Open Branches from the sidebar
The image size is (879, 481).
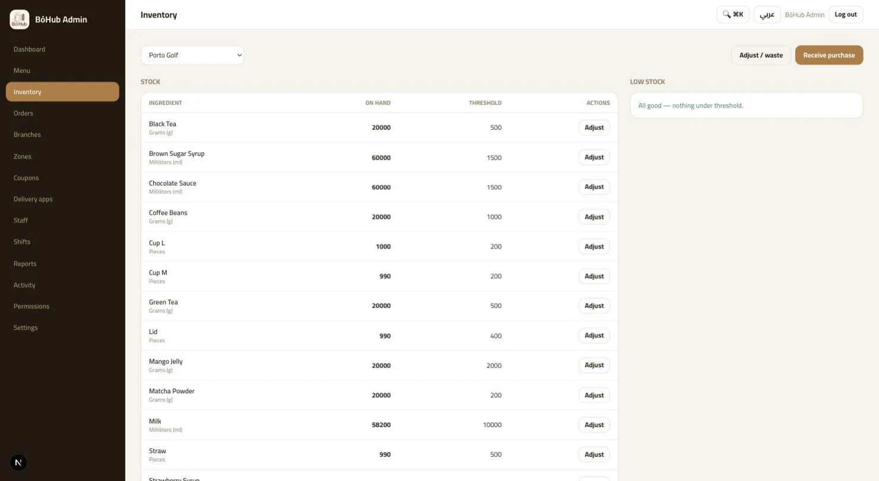coord(62,135)
